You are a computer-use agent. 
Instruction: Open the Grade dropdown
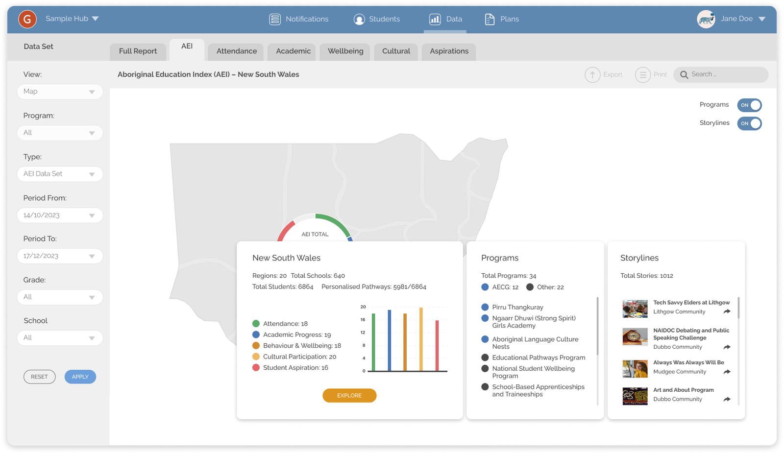pos(60,297)
